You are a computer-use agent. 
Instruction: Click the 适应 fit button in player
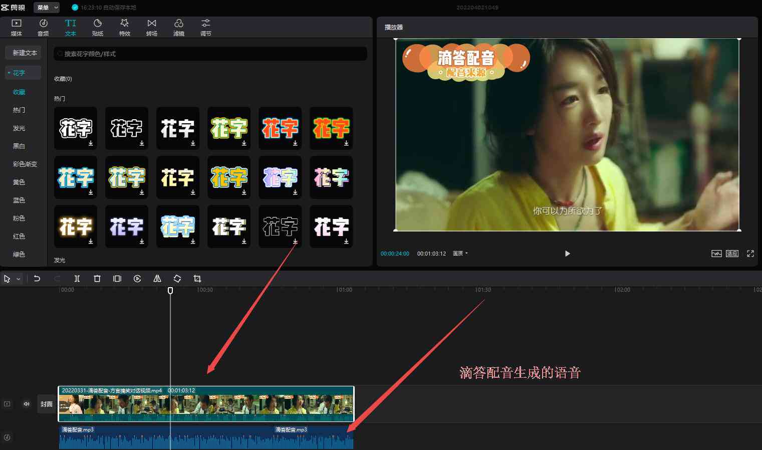click(x=732, y=254)
